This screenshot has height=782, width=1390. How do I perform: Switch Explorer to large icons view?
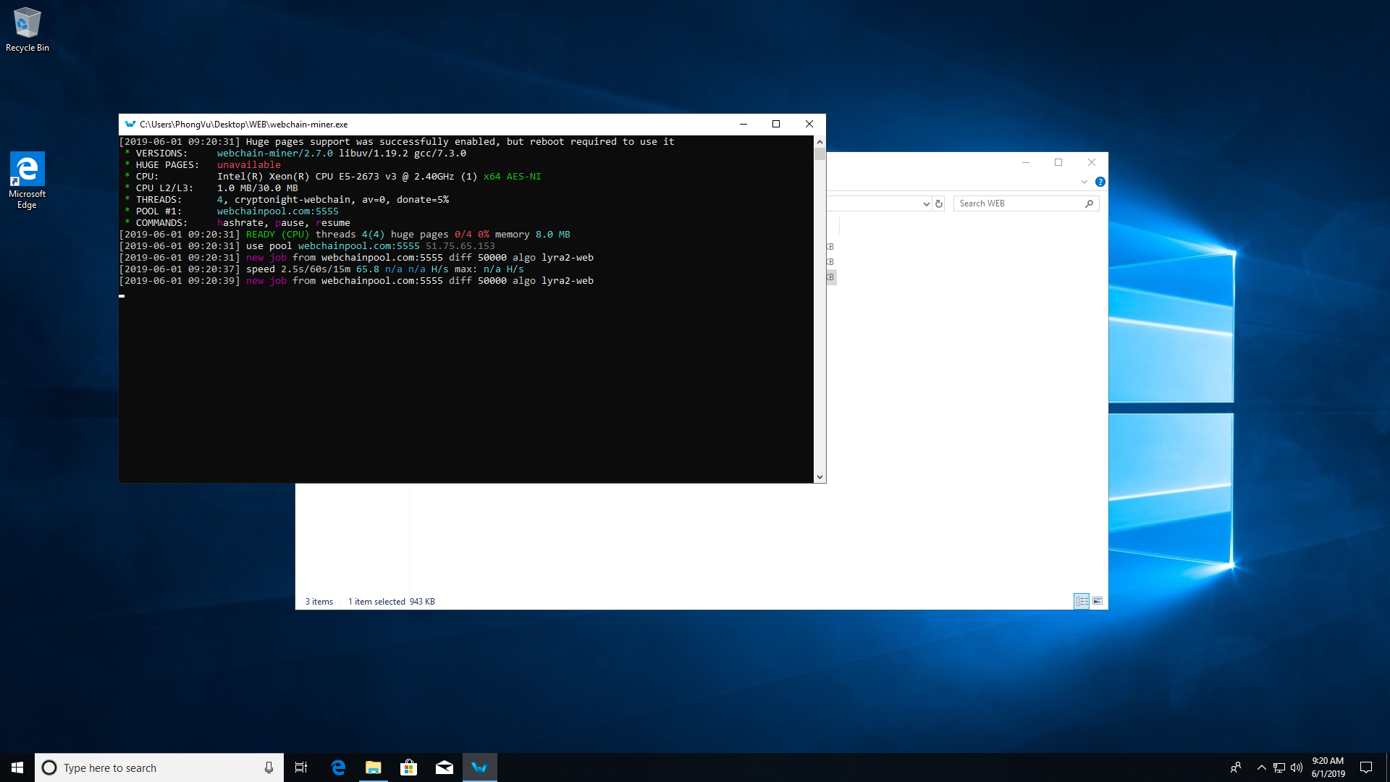[1098, 601]
